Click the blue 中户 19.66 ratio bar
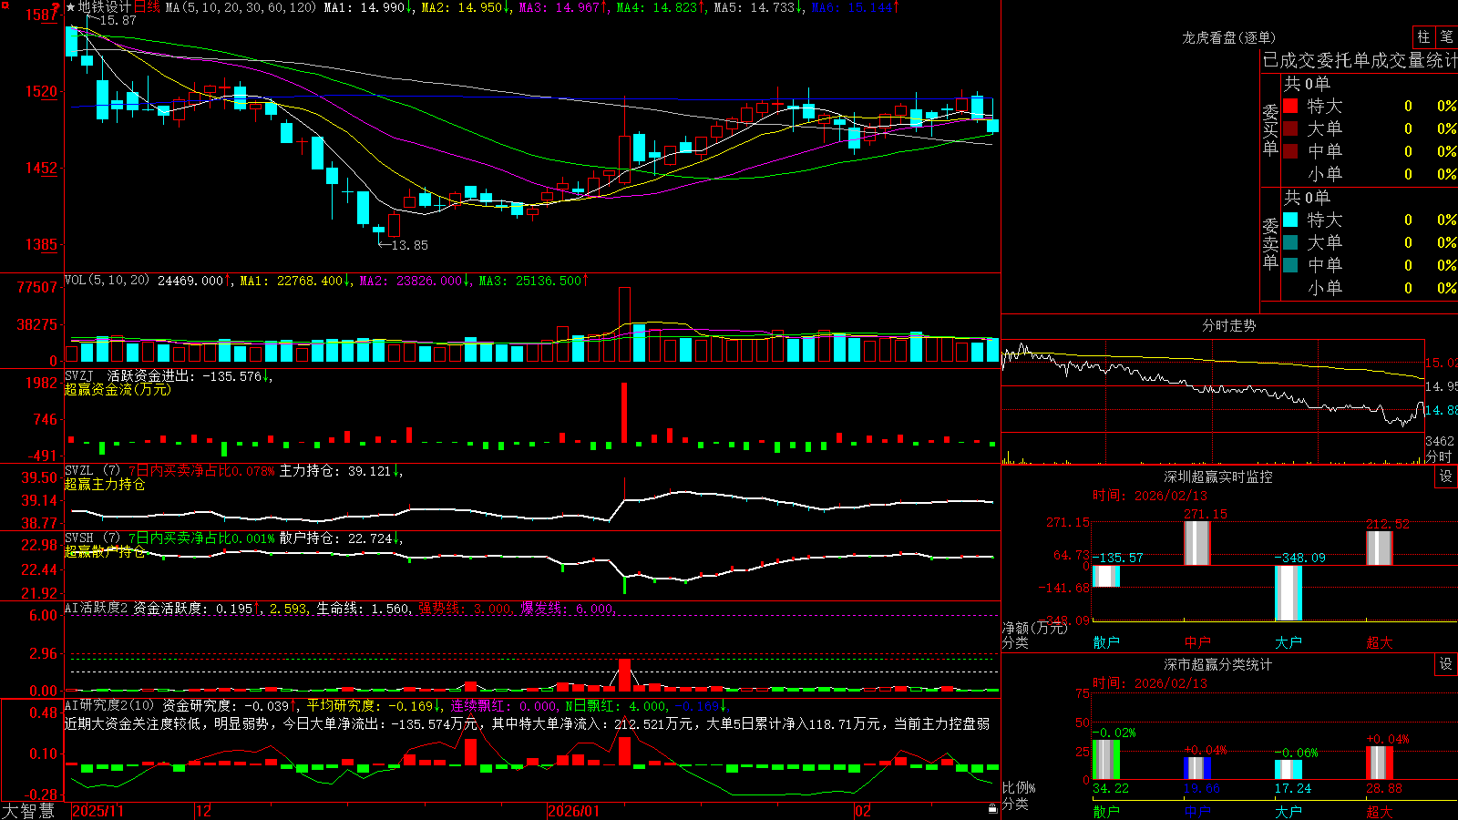Image resolution: width=1458 pixels, height=820 pixels. [1197, 768]
